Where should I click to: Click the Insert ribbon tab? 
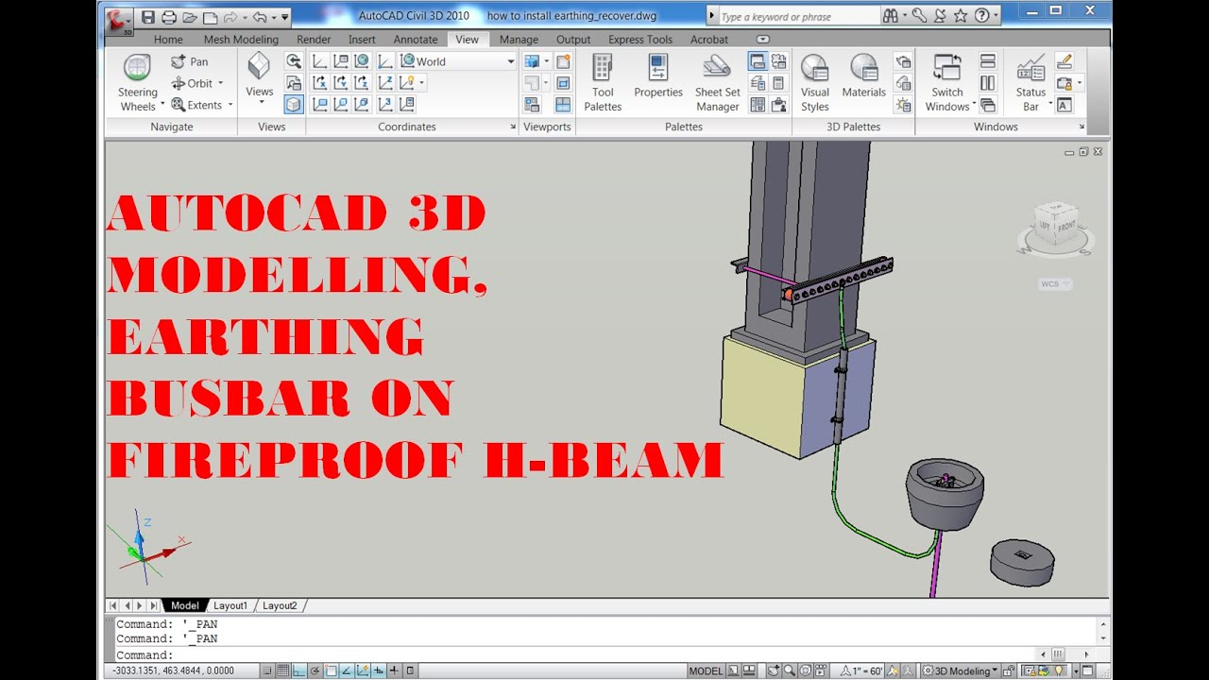362,40
